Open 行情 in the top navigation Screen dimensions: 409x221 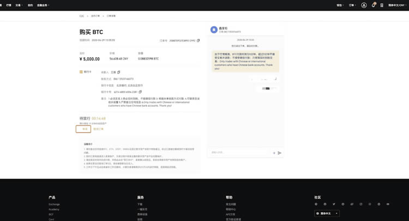(x=9, y=5)
